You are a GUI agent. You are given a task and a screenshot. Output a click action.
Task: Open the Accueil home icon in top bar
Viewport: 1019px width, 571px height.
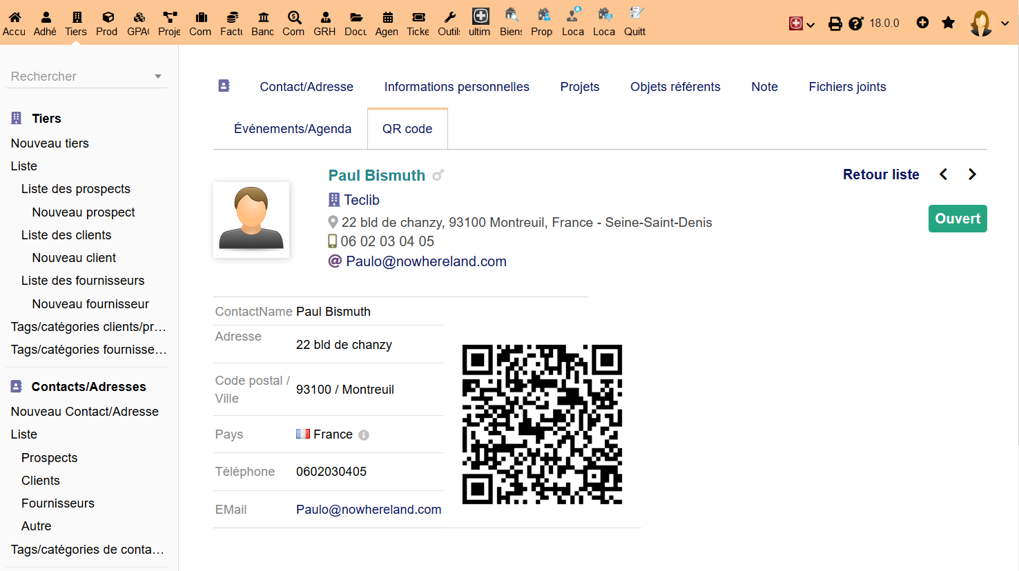(14, 18)
